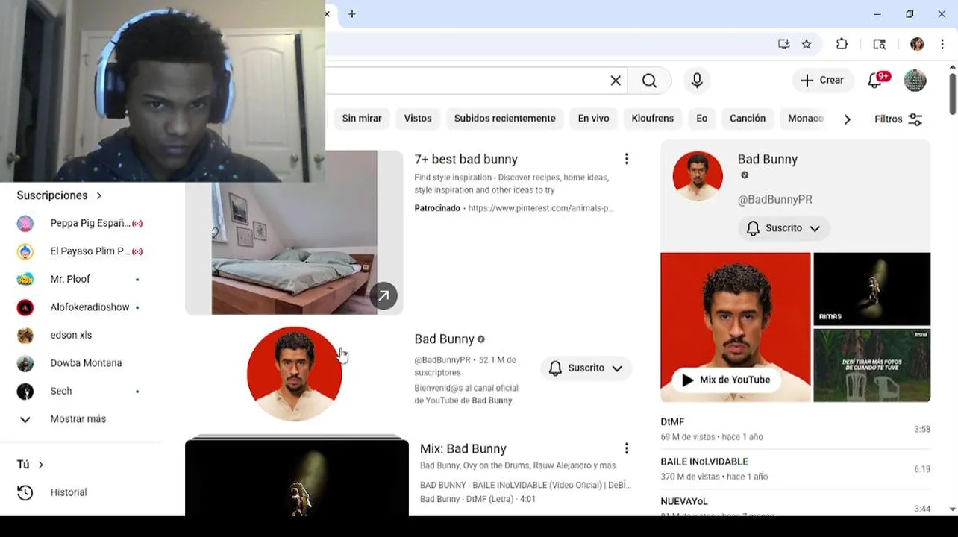The width and height of the screenshot is (958, 537).
Task: Open the Mix: Bad Bunny thumbnail
Action: coord(297,475)
